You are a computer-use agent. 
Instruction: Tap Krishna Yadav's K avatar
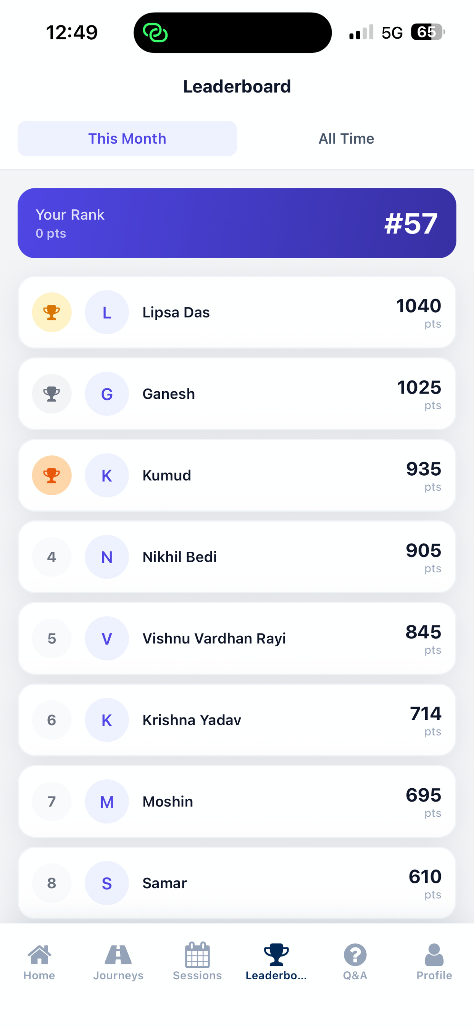point(107,720)
